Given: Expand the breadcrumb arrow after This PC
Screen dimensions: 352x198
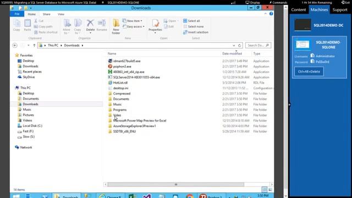Looking at the screenshot, I should pos(61,45).
